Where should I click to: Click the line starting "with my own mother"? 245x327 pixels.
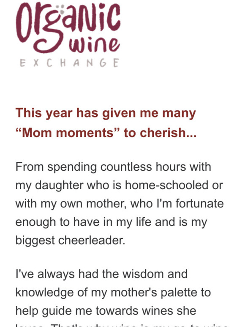point(120,204)
